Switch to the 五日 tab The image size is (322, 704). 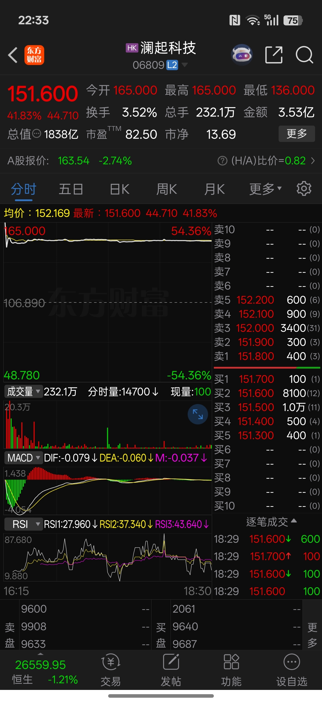point(71,189)
